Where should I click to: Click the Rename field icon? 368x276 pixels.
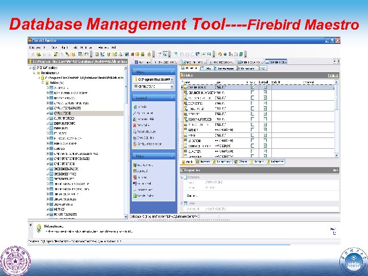(x=135, y=183)
